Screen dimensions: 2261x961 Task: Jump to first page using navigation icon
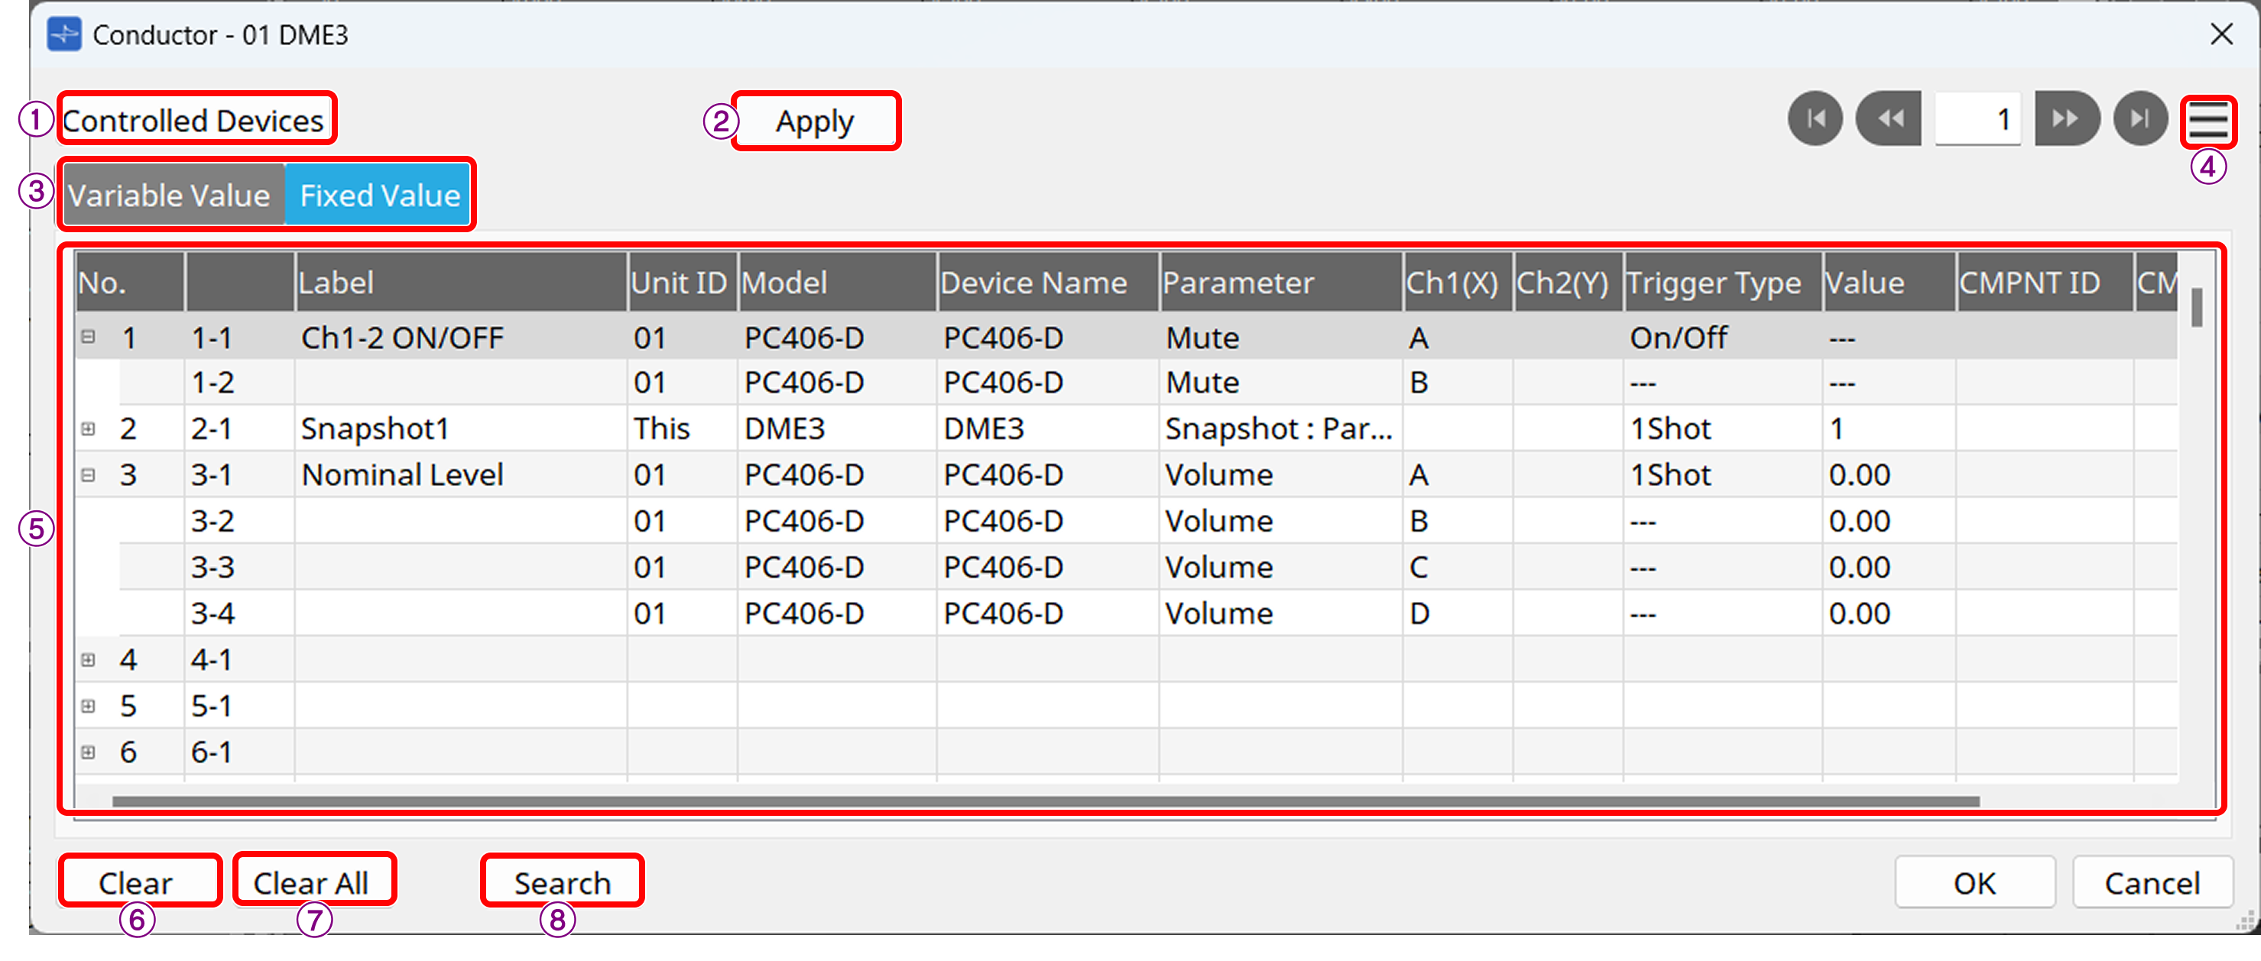(x=1815, y=119)
